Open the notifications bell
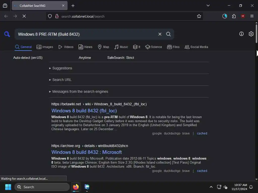This screenshot has height=193, width=258. tap(251, 187)
